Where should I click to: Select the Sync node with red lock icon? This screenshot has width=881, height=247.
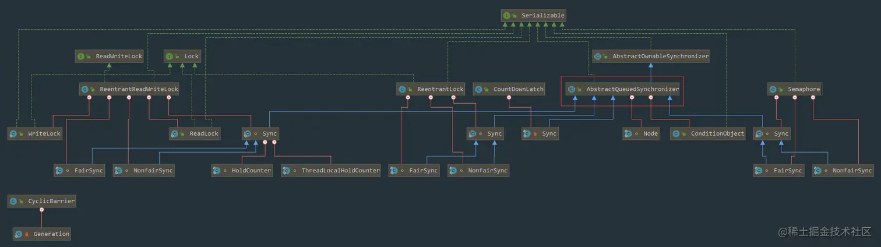[x=541, y=133]
